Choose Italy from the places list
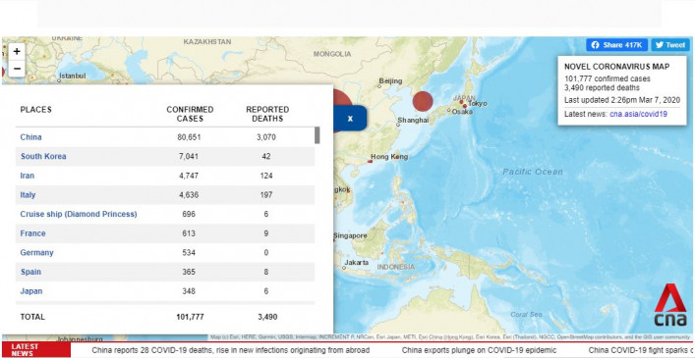 pyautogui.click(x=165, y=195)
